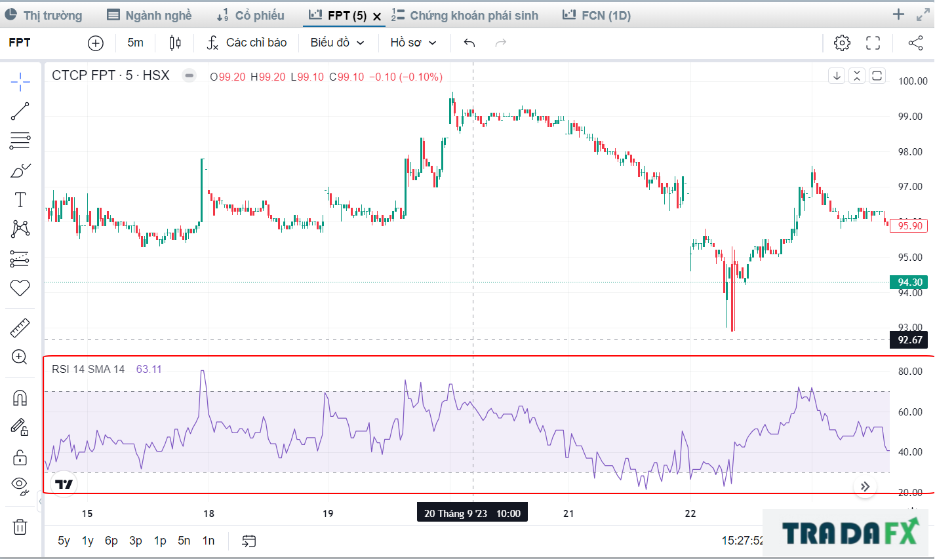Select the crosshair cursor tool
Image resolution: width=935 pixels, height=559 pixels.
tap(20, 82)
